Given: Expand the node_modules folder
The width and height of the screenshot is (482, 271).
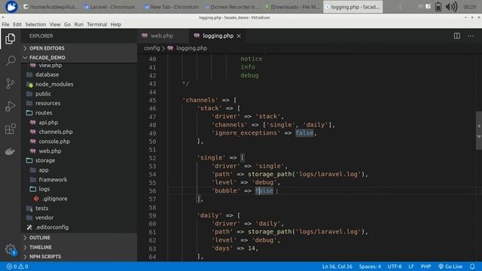Looking at the screenshot, I should [x=54, y=84].
